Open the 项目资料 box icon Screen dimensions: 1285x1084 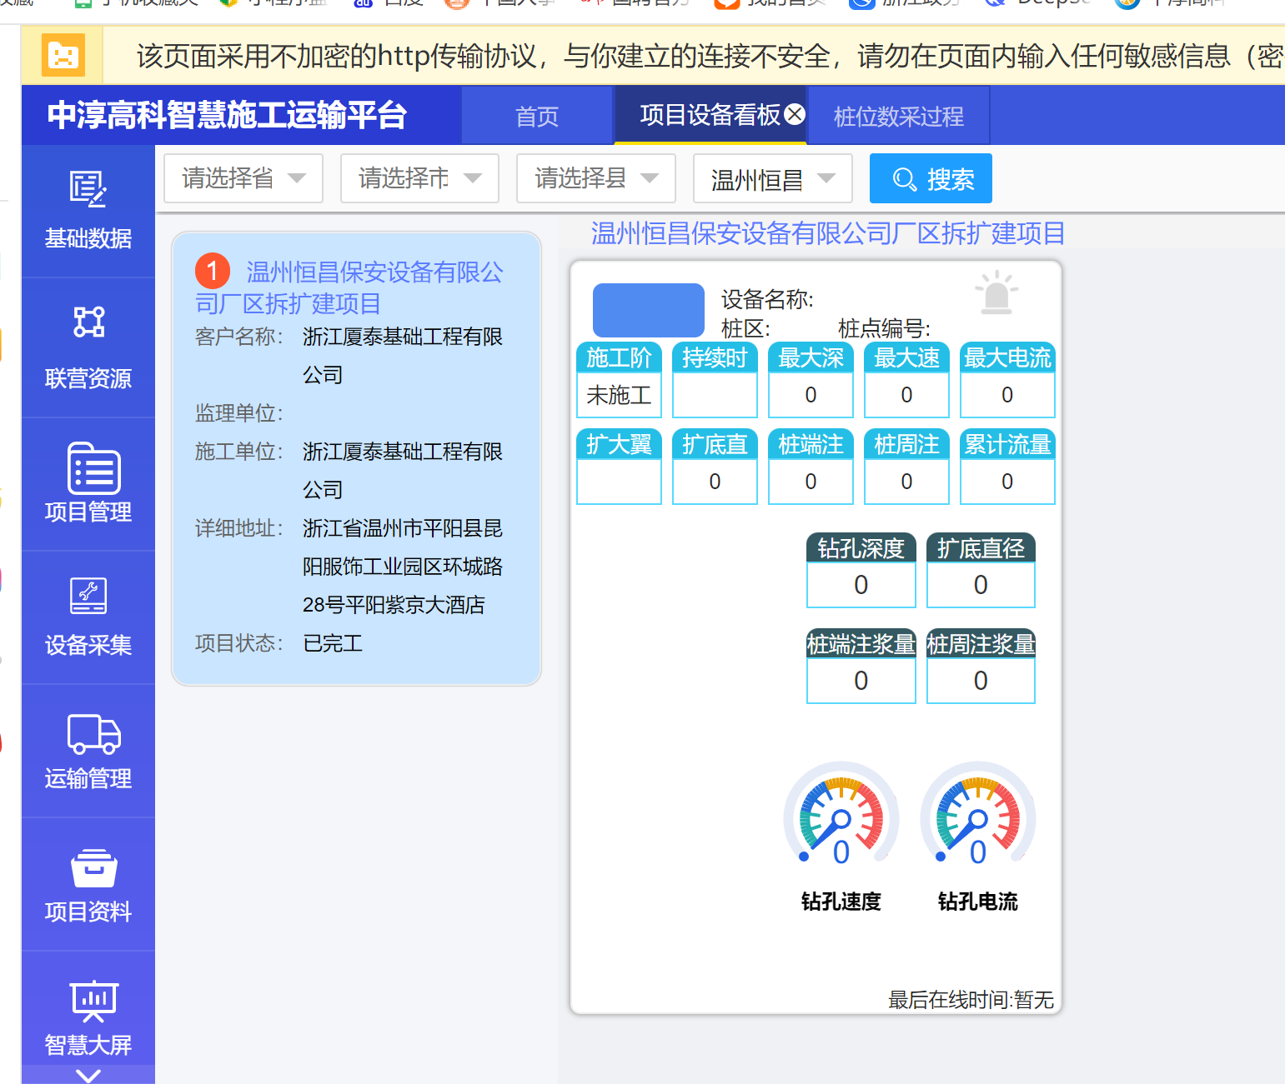tap(93, 868)
